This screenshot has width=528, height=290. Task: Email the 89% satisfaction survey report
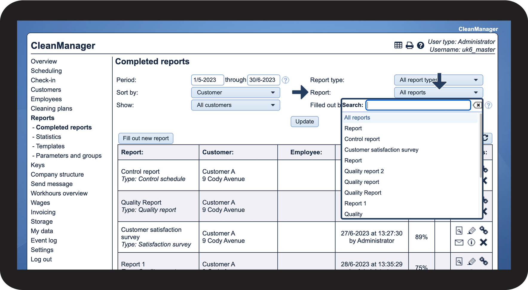point(459,243)
